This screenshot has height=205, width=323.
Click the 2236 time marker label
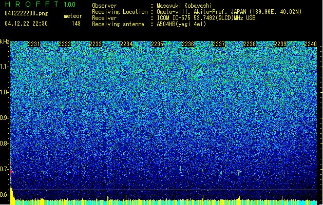[x=188, y=44]
